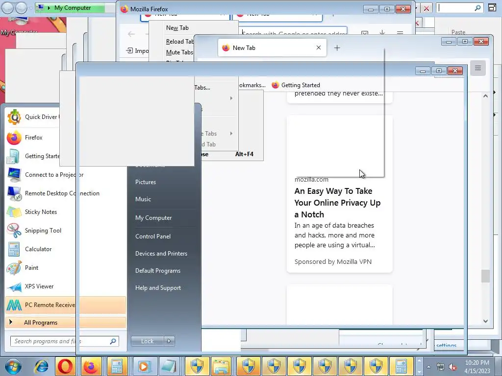Viewport: 502px width, 376px height.
Task: Click Back arrow in rear Firefox toolbar
Action: point(131,34)
